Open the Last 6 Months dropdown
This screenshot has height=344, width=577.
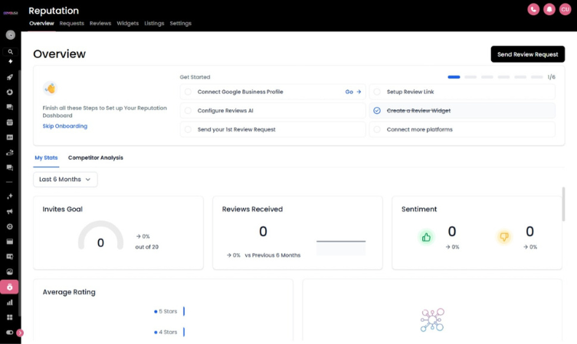65,179
